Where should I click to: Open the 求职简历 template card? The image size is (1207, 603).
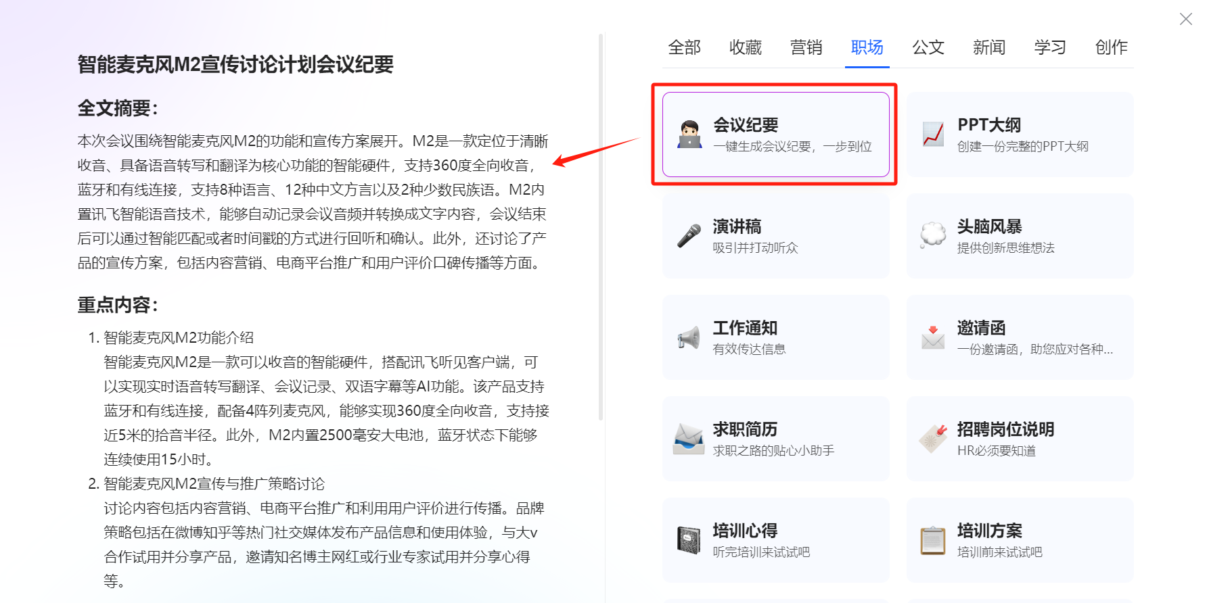coord(776,439)
